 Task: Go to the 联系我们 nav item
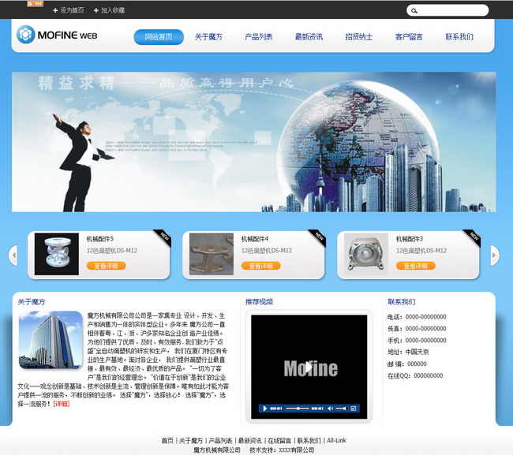click(459, 37)
